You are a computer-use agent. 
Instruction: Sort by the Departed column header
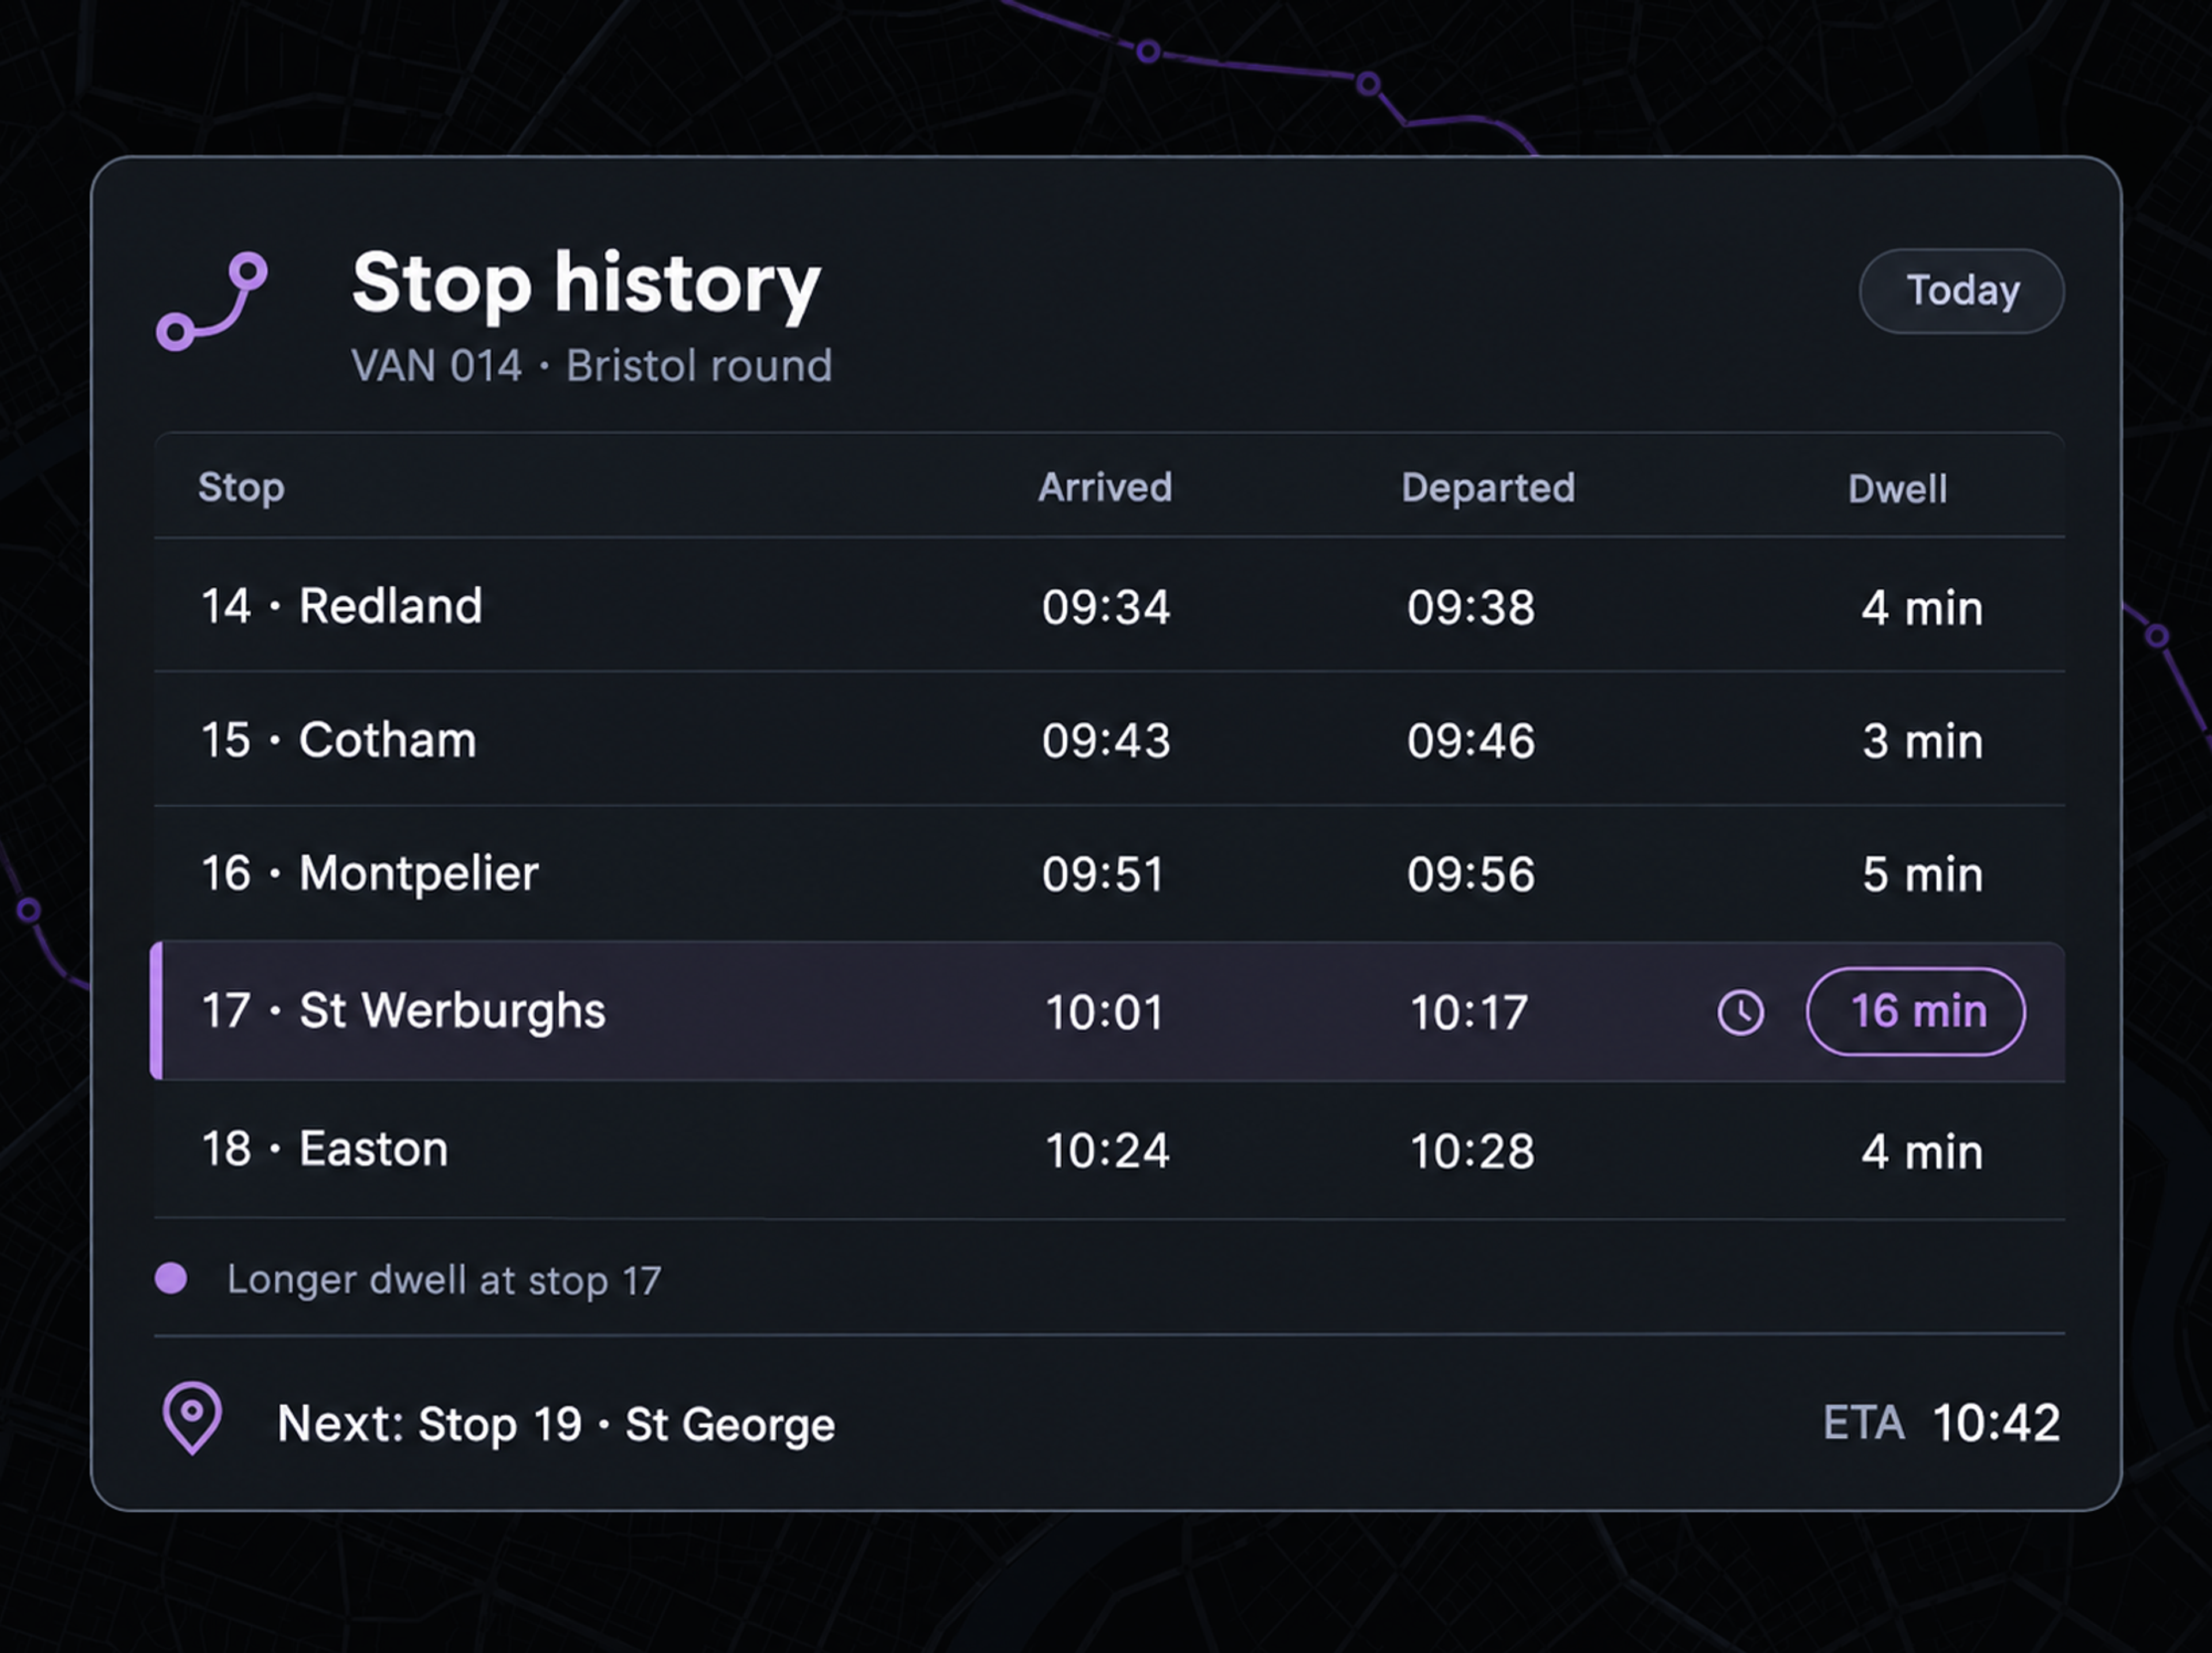[1488, 488]
